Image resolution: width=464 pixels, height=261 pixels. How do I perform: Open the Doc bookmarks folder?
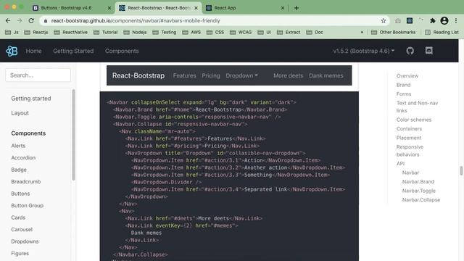click(x=315, y=32)
